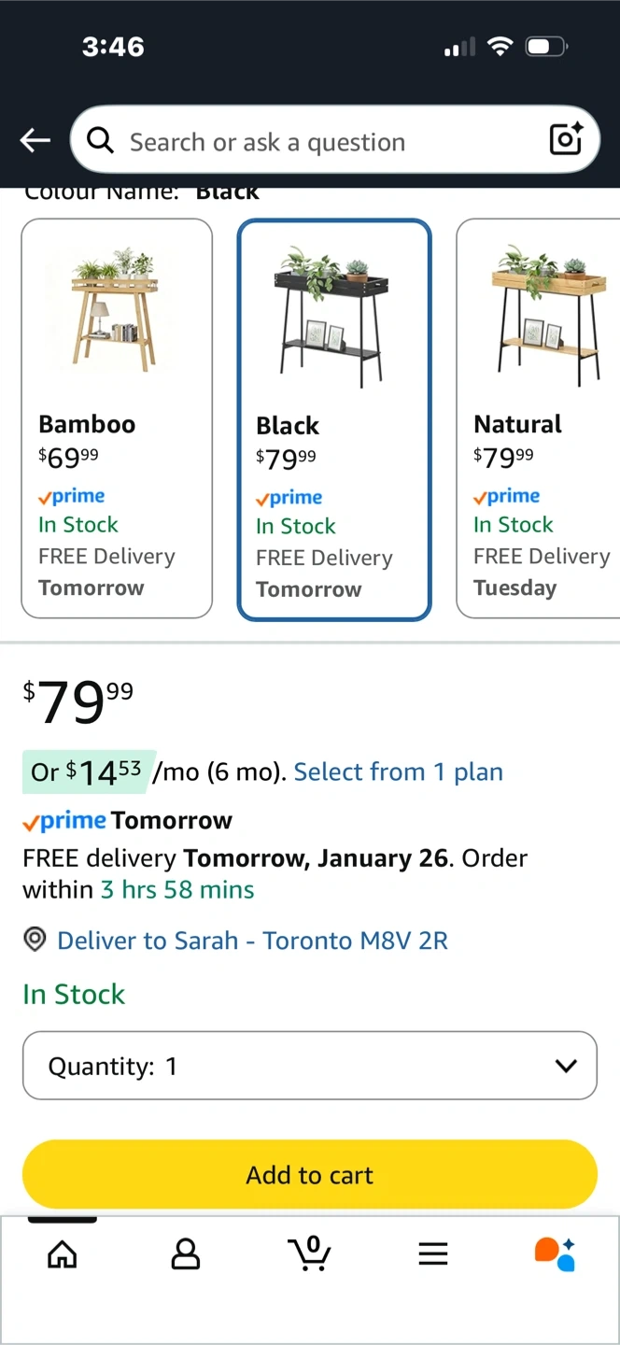Click the Quantity dropdown chevron arrow
The height and width of the screenshot is (1345, 620).
pos(566,1066)
